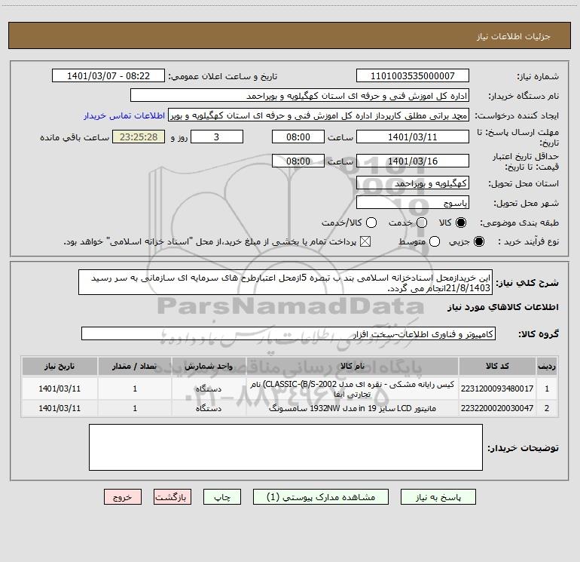
Task: Click the پاسخ به نیاز button
Action: (x=438, y=497)
